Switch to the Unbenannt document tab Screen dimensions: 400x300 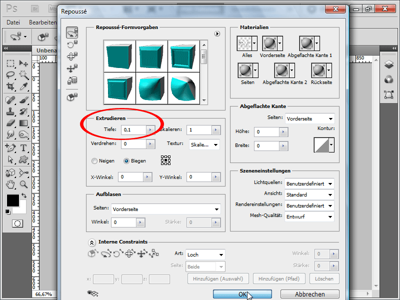pos(46,50)
